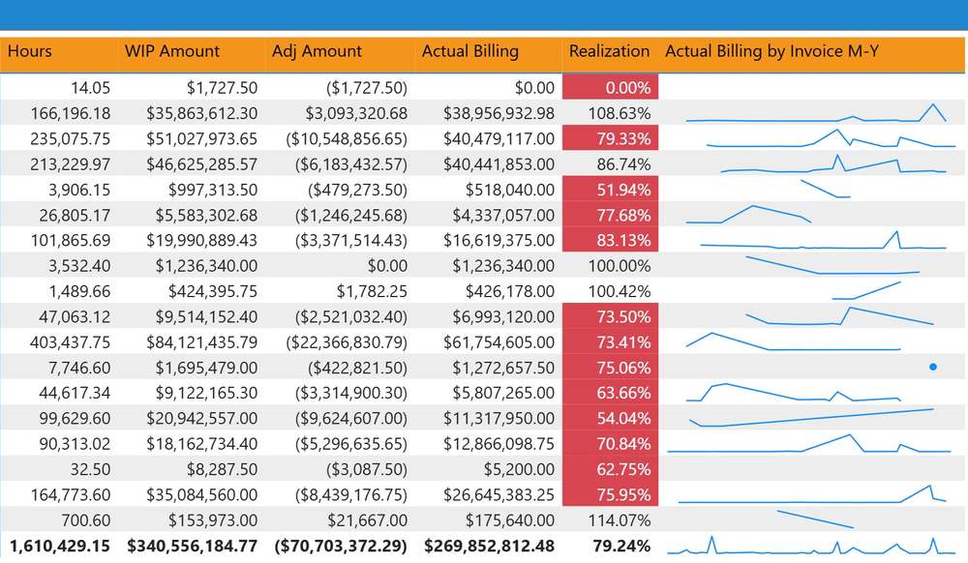Click WIP amount $84,121,435.79

pyautogui.click(x=202, y=342)
